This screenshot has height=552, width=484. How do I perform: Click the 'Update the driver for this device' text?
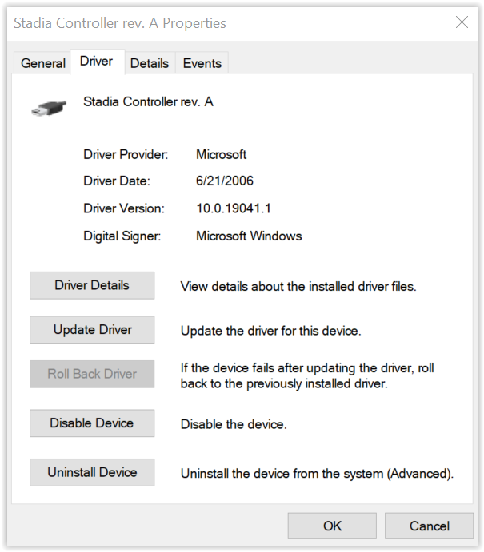click(270, 331)
